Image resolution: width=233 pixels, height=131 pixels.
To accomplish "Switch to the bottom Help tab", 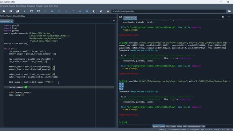I will click(185, 126).
